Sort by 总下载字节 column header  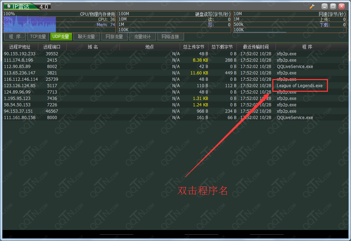pos(222,47)
